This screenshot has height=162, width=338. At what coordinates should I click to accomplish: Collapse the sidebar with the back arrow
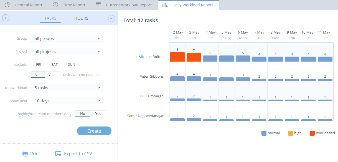[6, 18]
